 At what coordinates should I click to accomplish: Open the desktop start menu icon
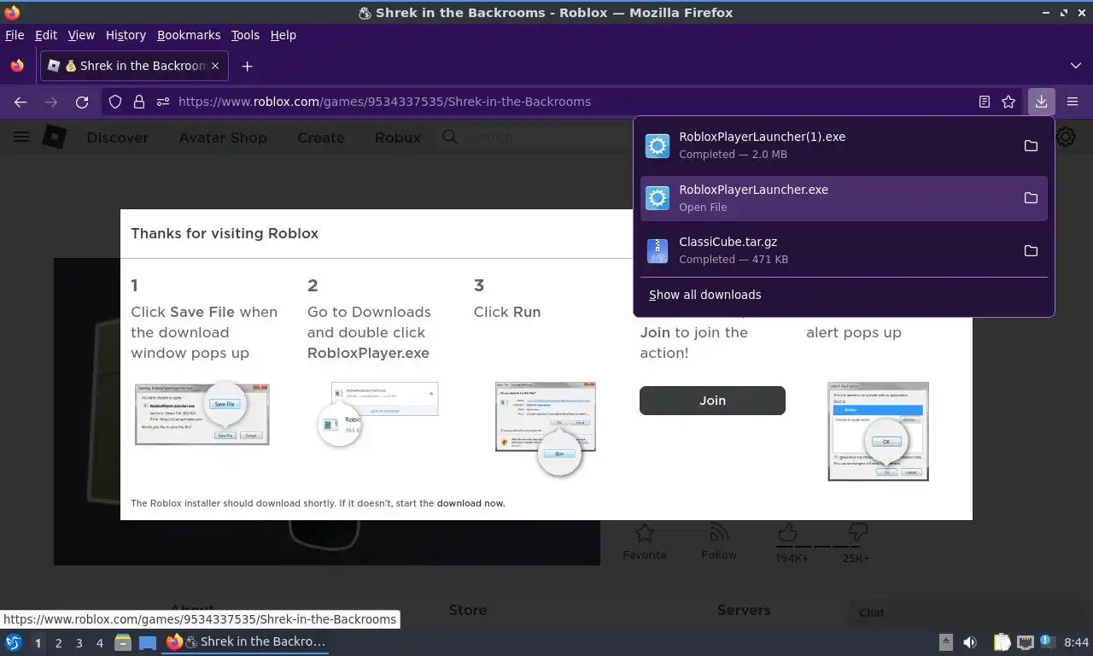pyautogui.click(x=14, y=642)
